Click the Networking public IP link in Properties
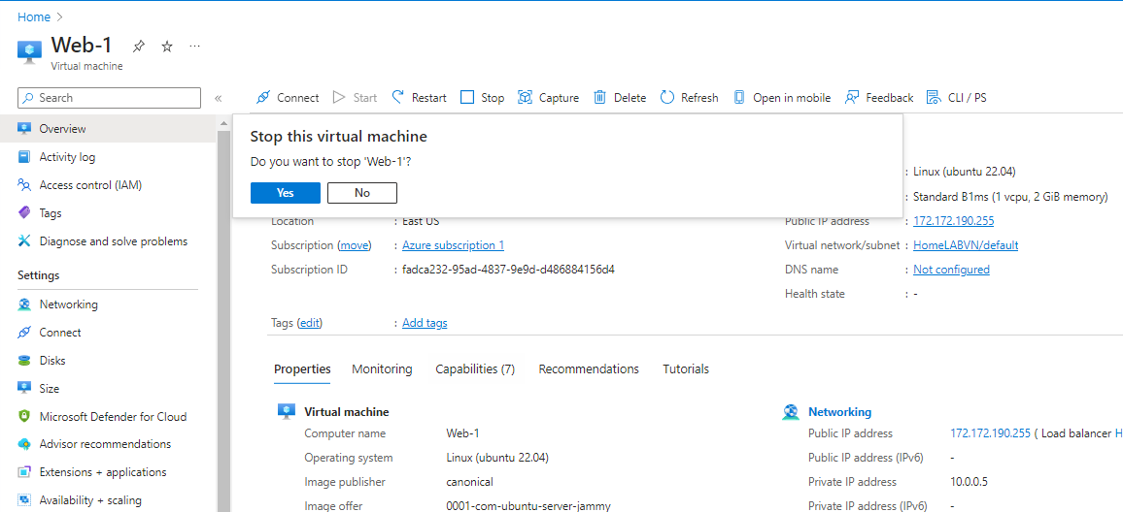The height and width of the screenshot is (512, 1123). (x=991, y=433)
